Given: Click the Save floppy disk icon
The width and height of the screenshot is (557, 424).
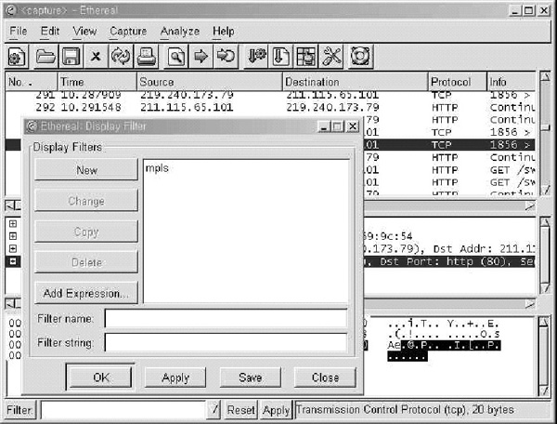Looking at the screenshot, I should (71, 57).
